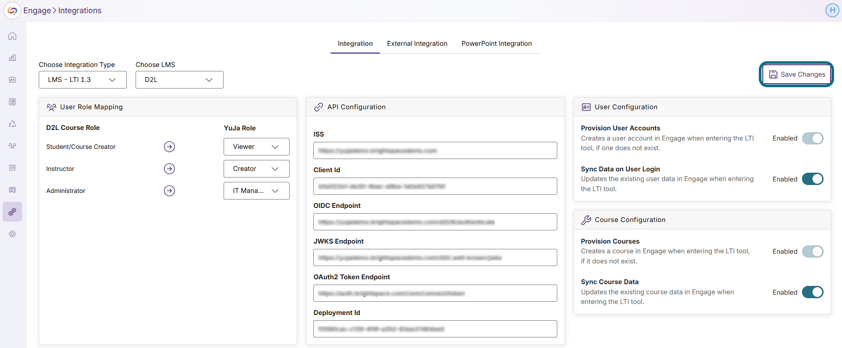Switch to the External Integration tab
This screenshot has height=348, width=842.
[417, 44]
